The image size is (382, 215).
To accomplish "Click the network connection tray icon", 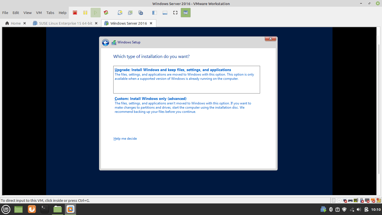I will (x=352, y=209).
